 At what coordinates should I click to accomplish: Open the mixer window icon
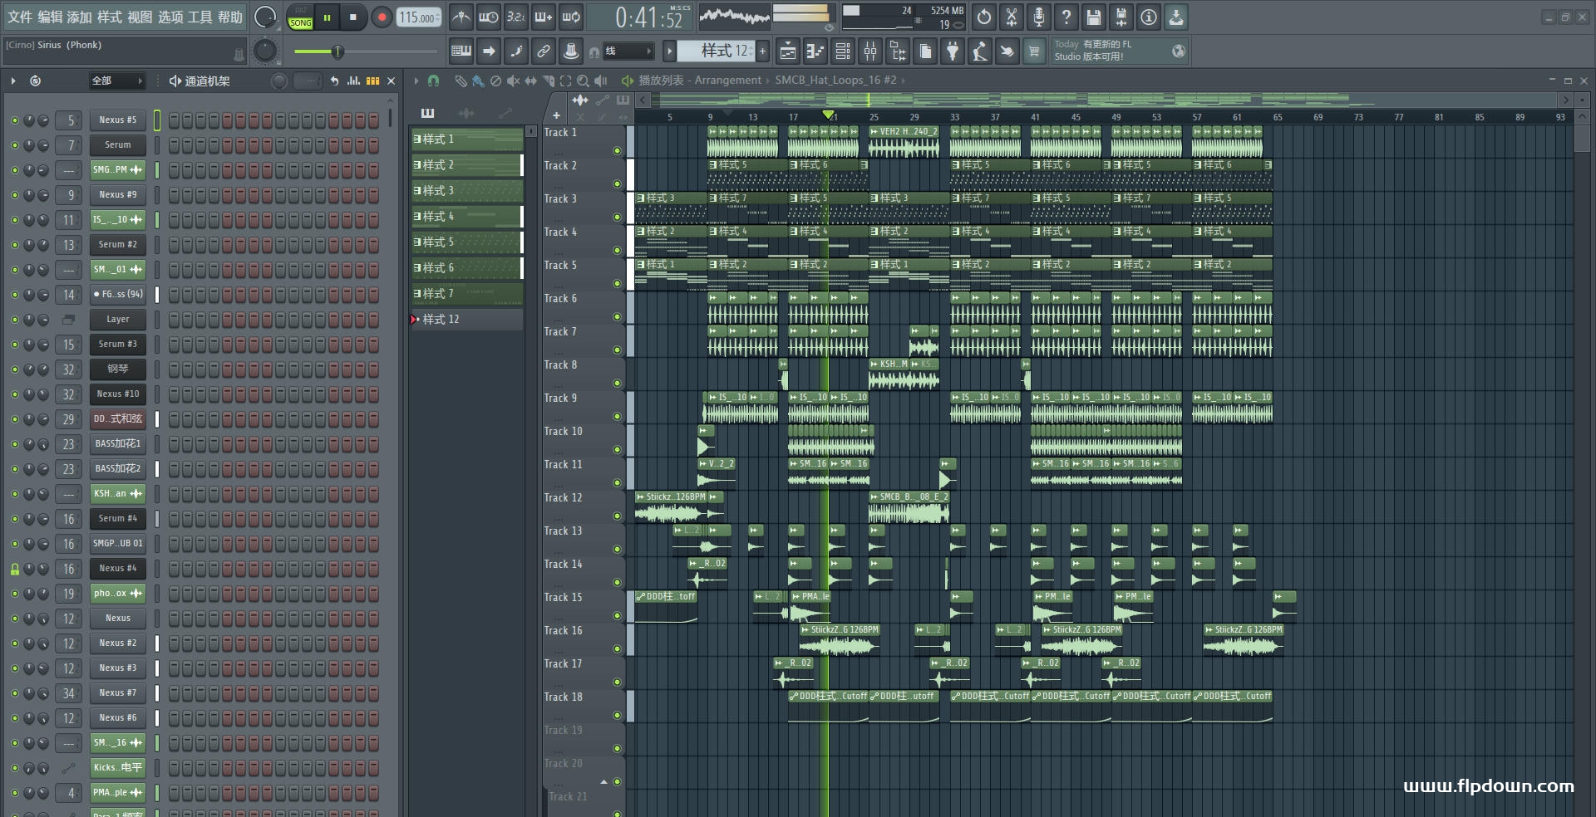pos(870,51)
